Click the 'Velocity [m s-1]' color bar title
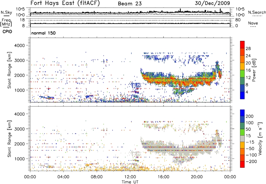 (260, 138)
